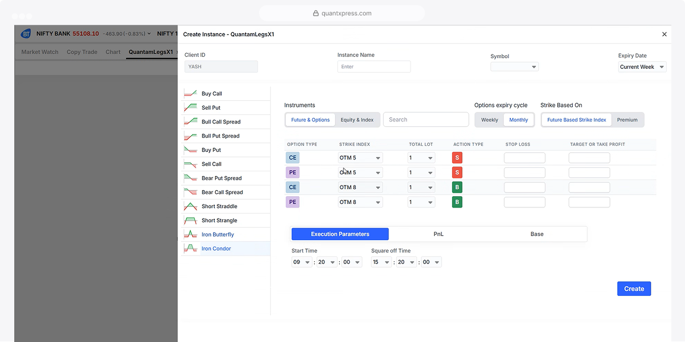Viewport: 685px width, 342px height.
Task: Open Square off Time hour dropdown
Action: pos(381,262)
